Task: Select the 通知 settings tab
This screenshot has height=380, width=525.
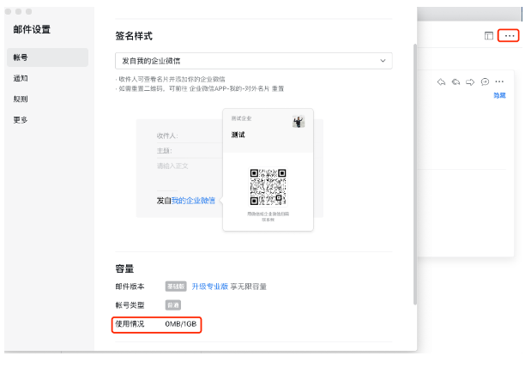Action: click(21, 78)
